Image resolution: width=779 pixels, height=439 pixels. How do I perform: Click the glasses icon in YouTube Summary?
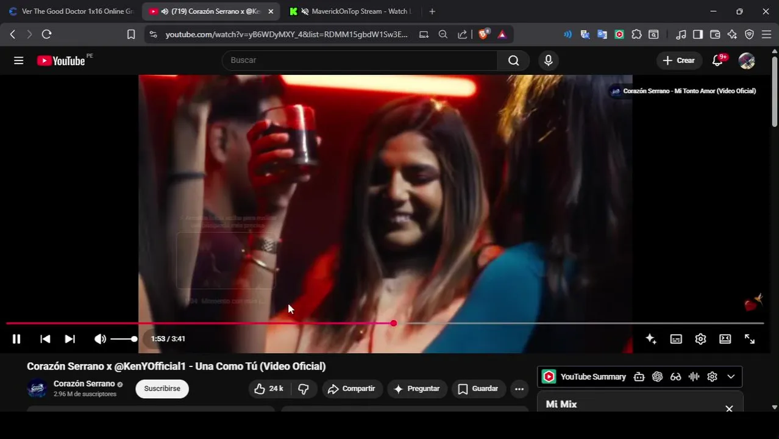pos(675,377)
